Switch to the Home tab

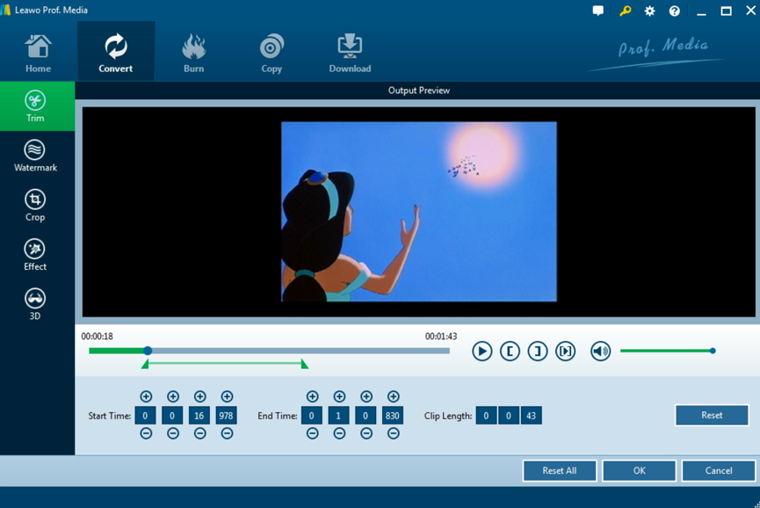[38, 50]
